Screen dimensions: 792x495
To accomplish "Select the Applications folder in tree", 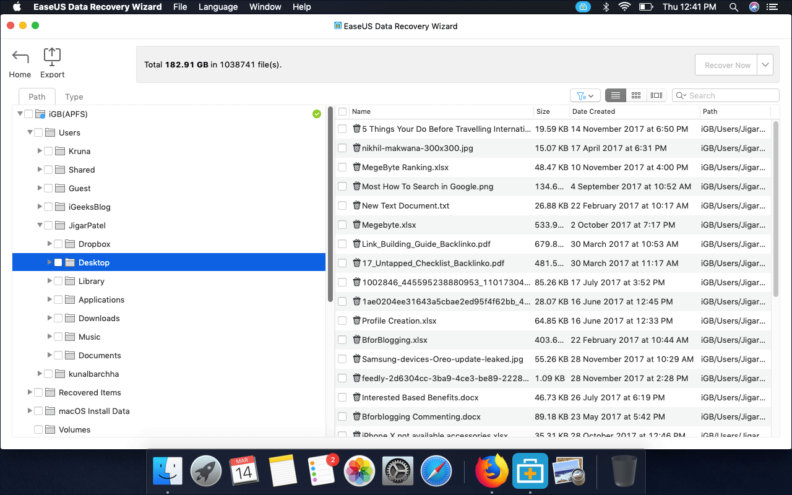I will pyautogui.click(x=101, y=299).
